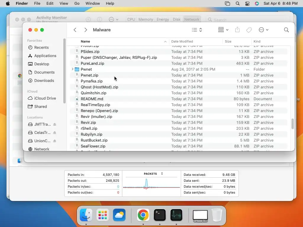Open Siri from menu bar
The height and width of the screenshot is (227, 303).
tap(257, 4)
